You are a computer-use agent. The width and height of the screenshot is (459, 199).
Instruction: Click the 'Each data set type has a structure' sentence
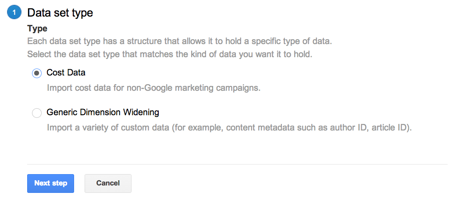[x=180, y=41]
